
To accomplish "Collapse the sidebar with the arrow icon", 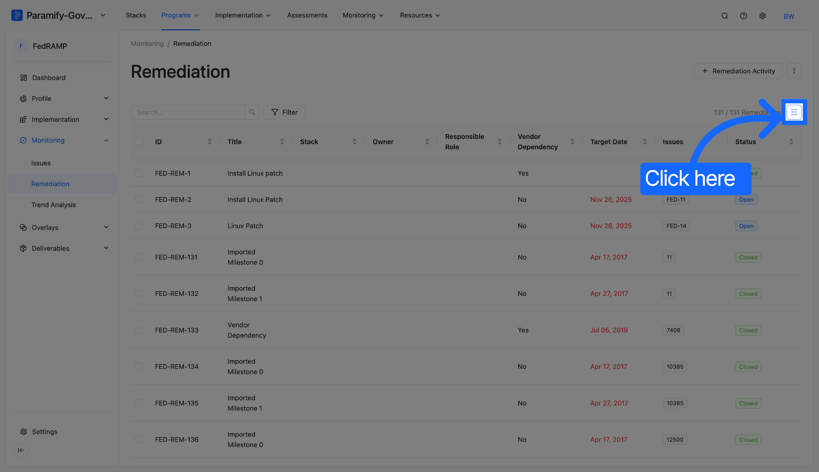I will pyautogui.click(x=21, y=451).
